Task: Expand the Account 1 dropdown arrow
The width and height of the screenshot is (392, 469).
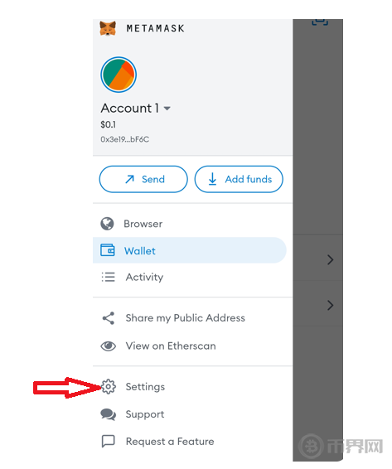Action: click(x=167, y=109)
